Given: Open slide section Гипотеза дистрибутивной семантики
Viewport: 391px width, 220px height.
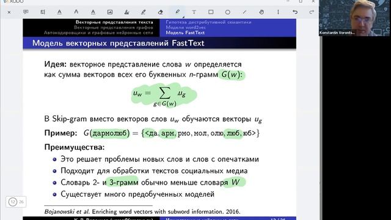Looking at the screenshot, I should 208,22.
